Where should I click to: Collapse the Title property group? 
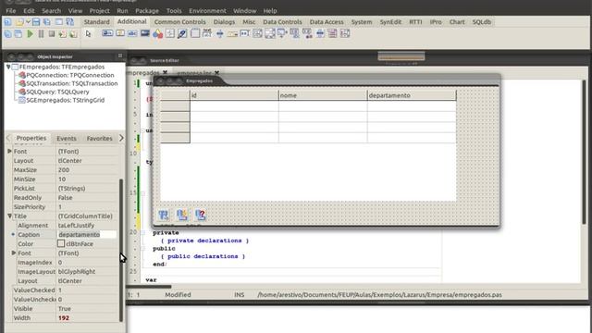click(10, 216)
